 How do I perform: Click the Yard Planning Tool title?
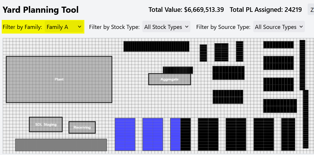coord(40,10)
